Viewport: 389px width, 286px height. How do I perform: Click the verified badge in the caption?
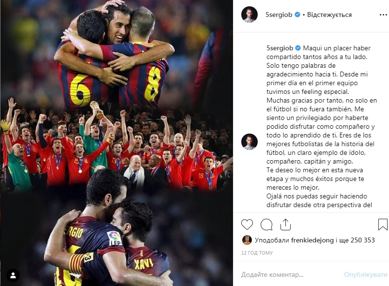(x=298, y=48)
